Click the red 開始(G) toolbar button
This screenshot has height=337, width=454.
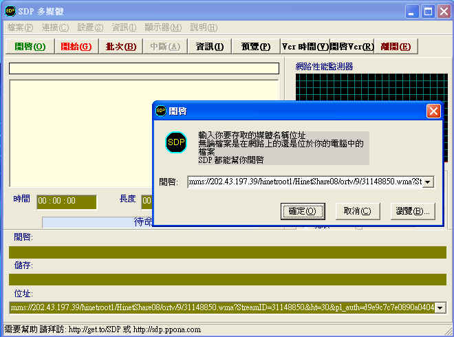[x=76, y=46]
